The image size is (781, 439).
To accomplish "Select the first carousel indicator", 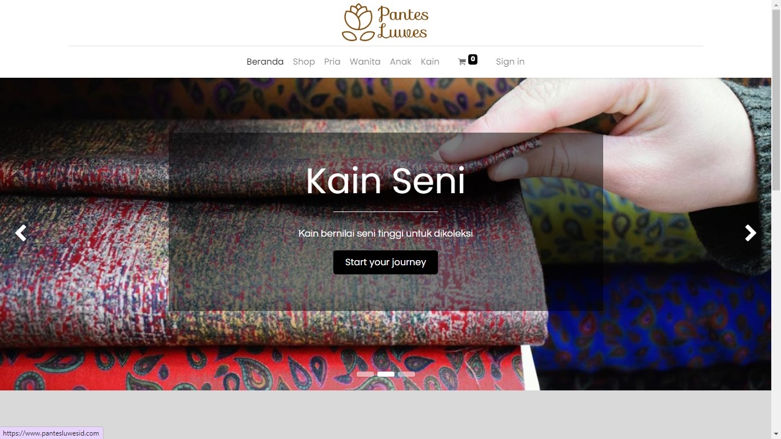I will click(365, 374).
